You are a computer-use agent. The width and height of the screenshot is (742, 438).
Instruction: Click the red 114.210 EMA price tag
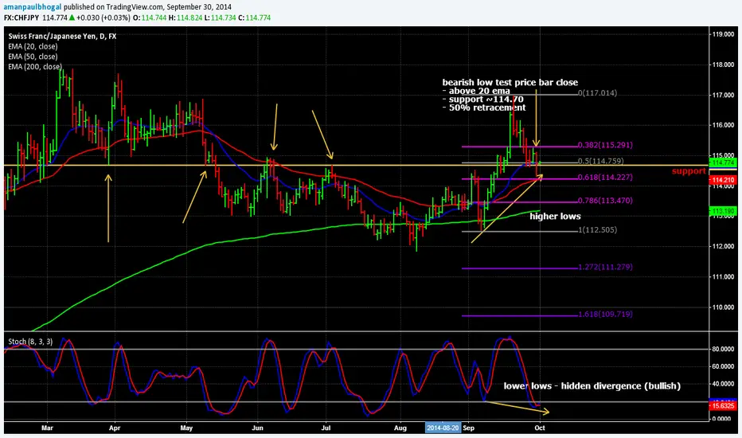click(723, 180)
